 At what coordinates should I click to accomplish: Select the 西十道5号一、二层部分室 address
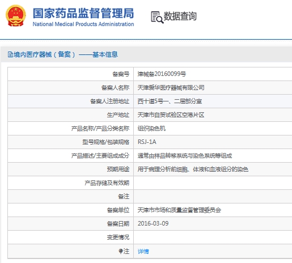coord(170,101)
